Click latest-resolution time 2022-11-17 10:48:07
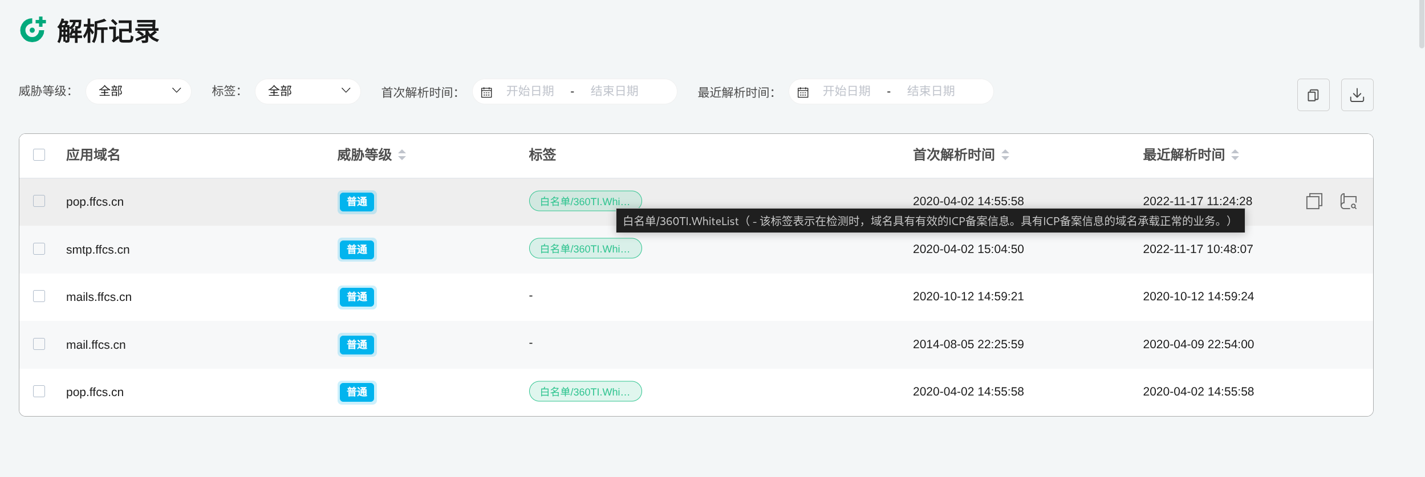 [x=1198, y=249]
